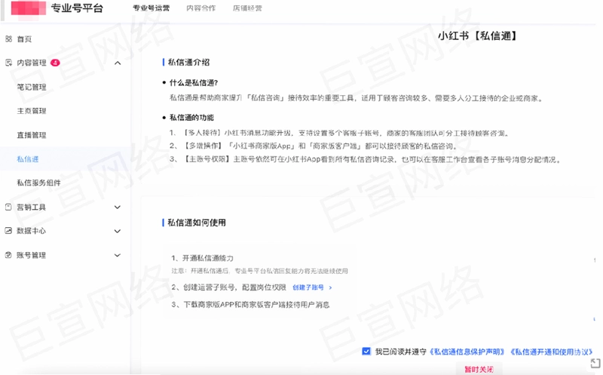Click the 小红书【私信通】 page heading
Viewport: 603px width, 375px height.
tap(478, 35)
